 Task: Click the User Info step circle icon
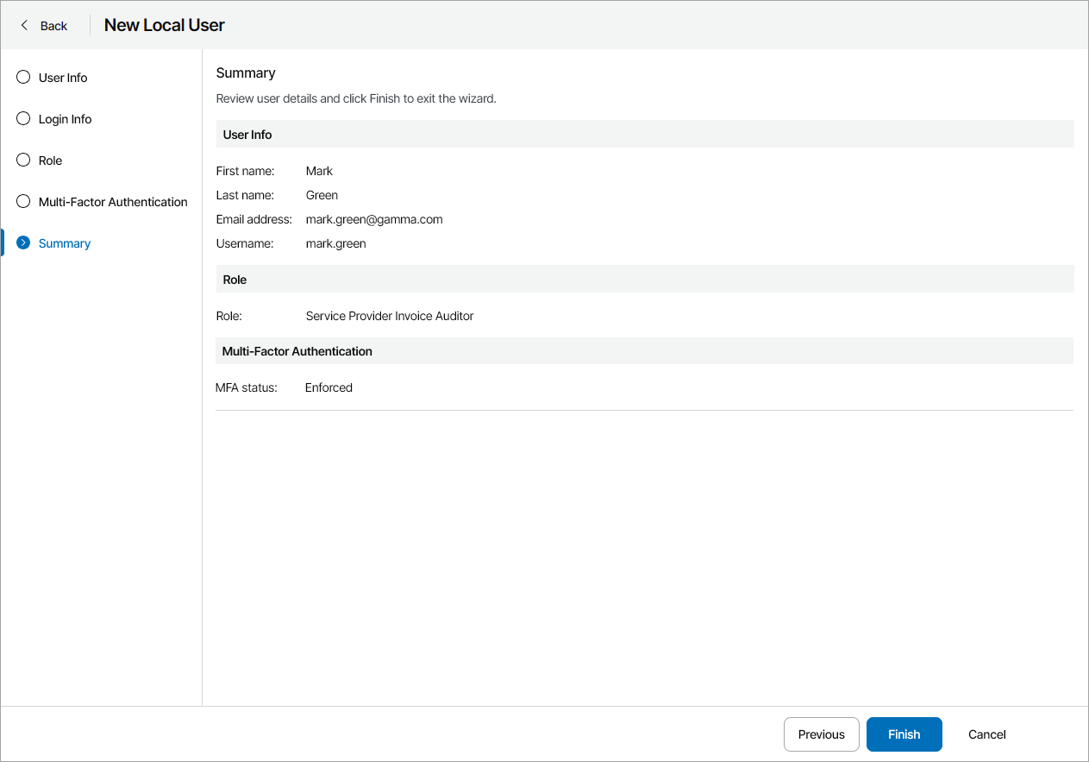pyautogui.click(x=22, y=77)
